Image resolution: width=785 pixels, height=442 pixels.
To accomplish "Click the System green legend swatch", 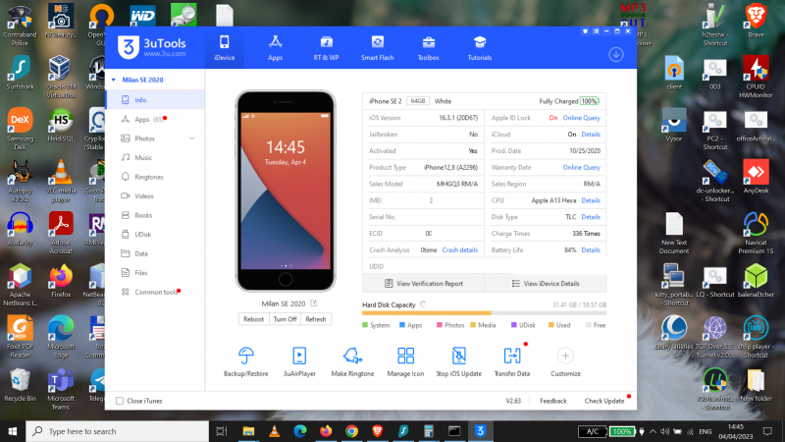I will 365,325.
